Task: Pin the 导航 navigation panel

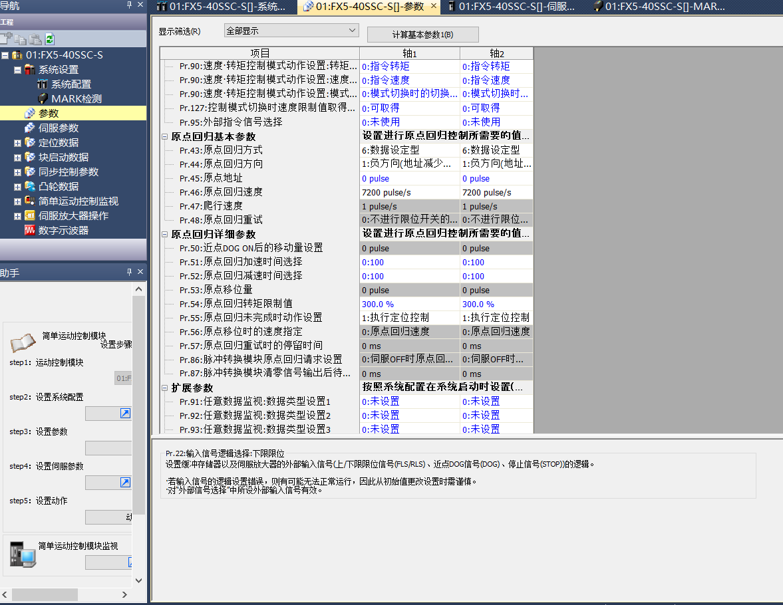Action: 129,5
